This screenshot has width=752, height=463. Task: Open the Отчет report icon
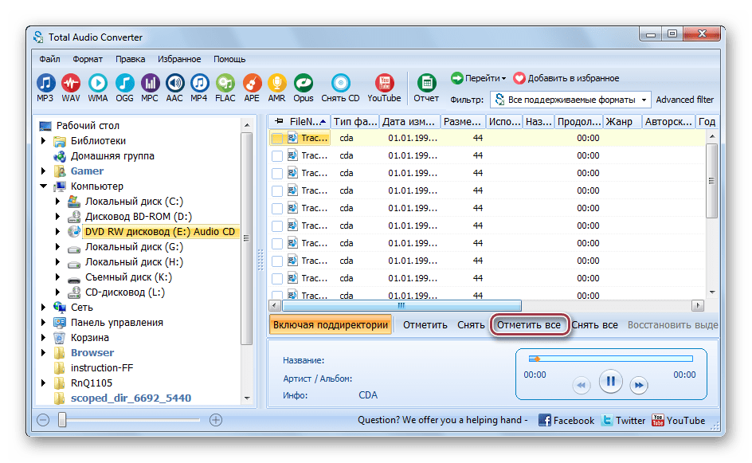tap(426, 84)
